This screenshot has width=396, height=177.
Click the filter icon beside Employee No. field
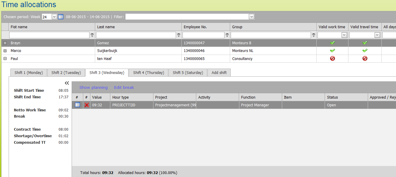(227, 35)
